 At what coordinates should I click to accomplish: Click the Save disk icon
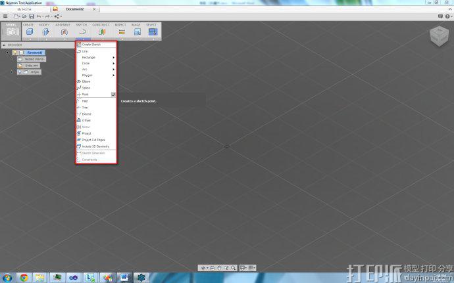[32, 16]
